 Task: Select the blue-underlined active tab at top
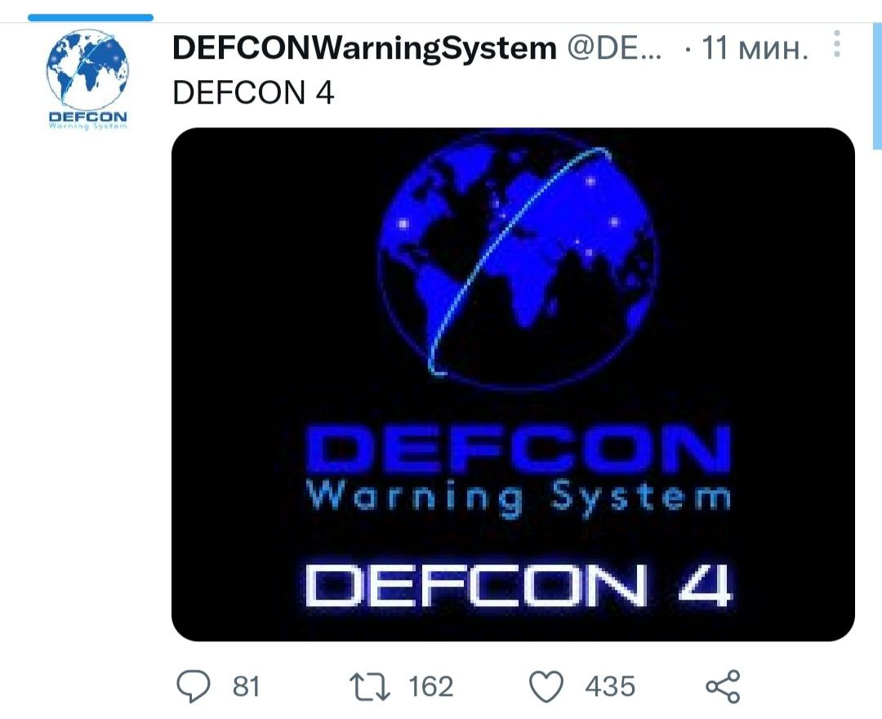[x=91, y=17]
